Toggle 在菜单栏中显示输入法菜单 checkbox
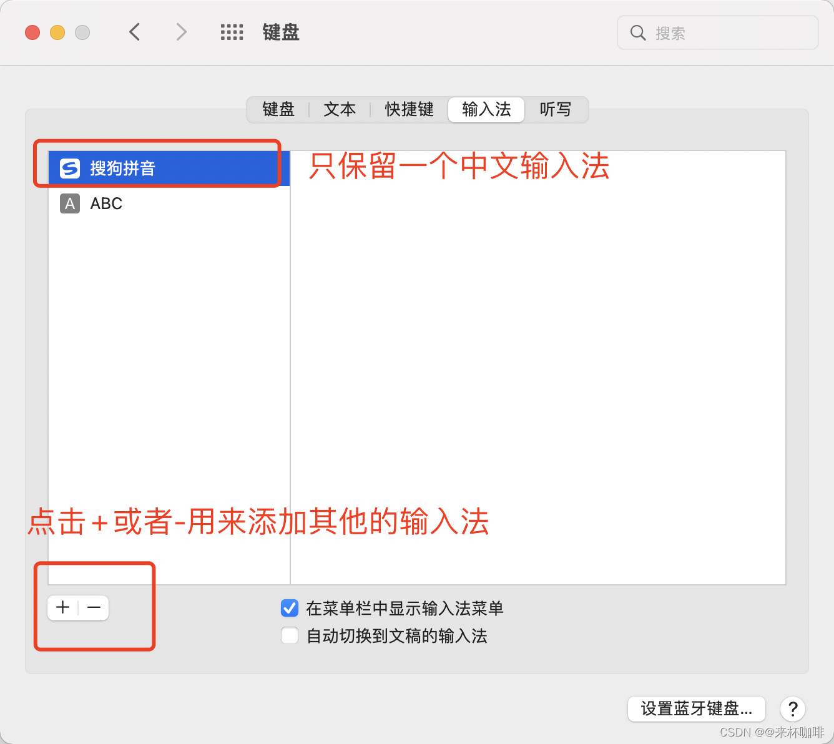This screenshot has height=744, width=834. pyautogui.click(x=290, y=608)
